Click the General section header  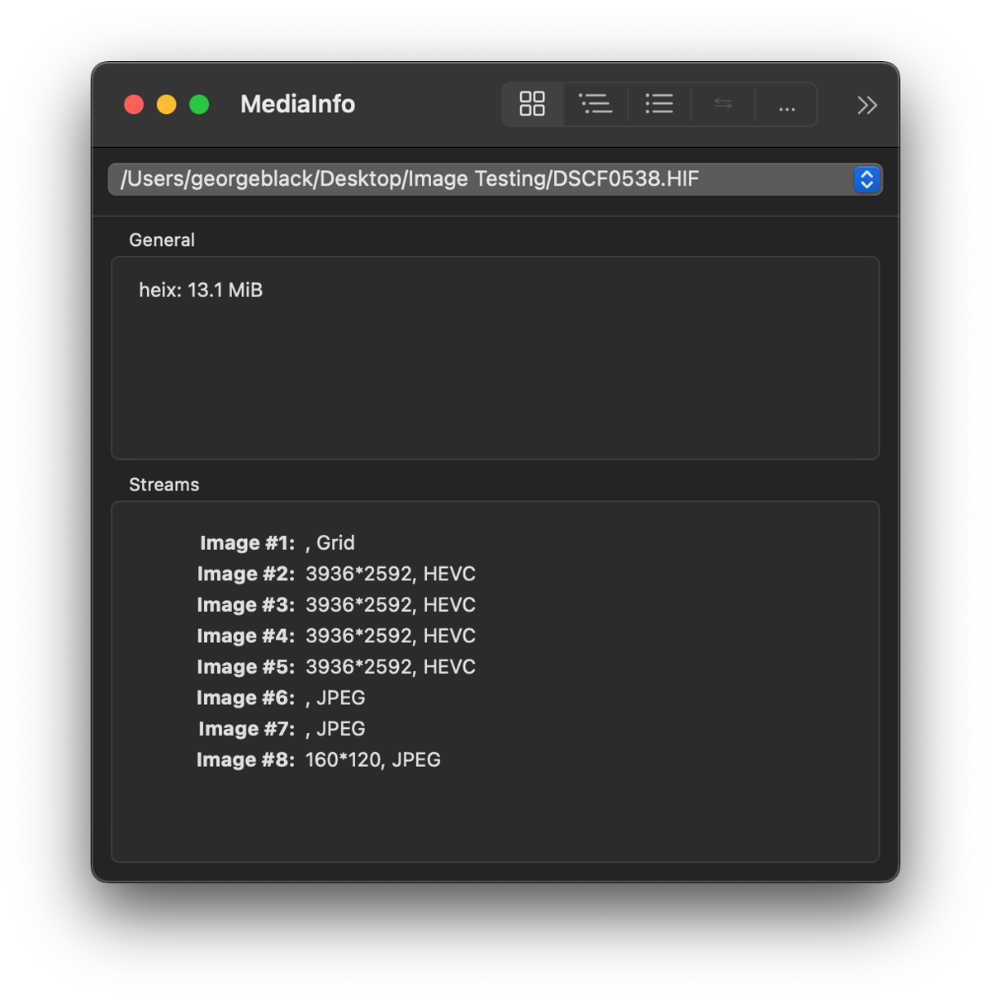pyautogui.click(x=162, y=239)
